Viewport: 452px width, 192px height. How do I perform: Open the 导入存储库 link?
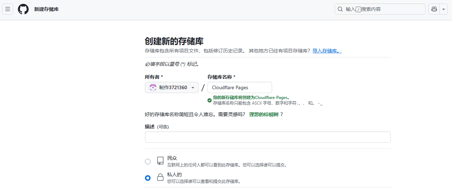(327, 51)
